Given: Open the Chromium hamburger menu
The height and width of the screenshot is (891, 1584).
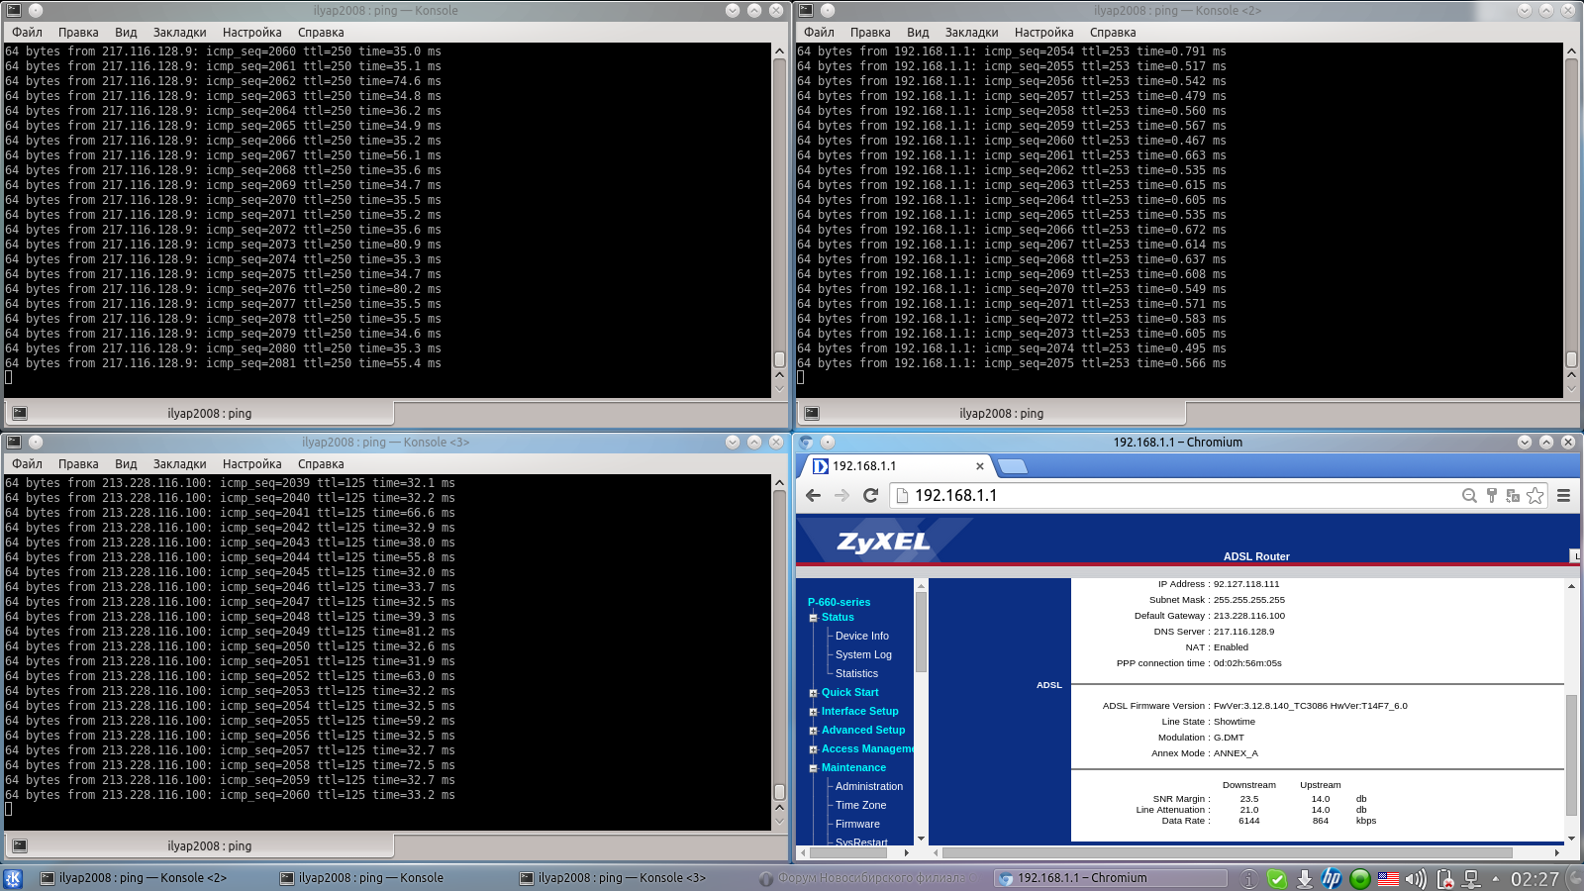Looking at the screenshot, I should 1563,496.
